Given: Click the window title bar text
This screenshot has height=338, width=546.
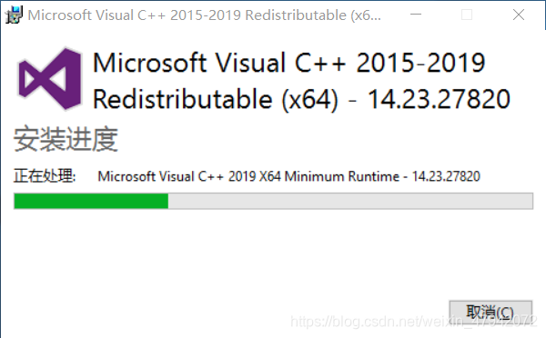Looking at the screenshot, I should 205,15.
